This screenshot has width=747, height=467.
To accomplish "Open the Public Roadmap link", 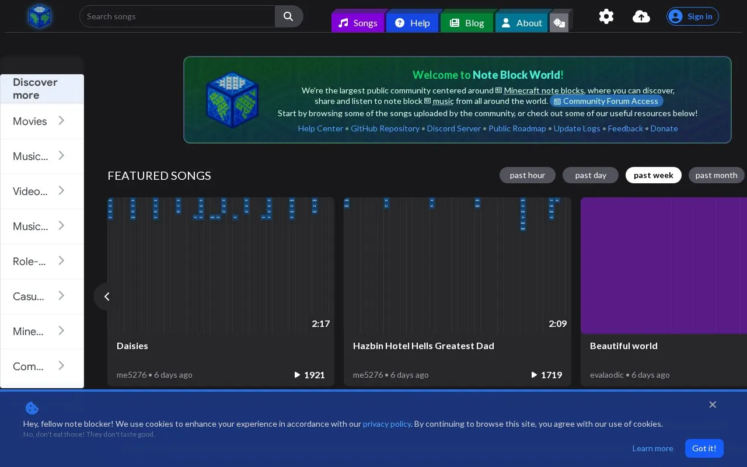I will coord(517,128).
